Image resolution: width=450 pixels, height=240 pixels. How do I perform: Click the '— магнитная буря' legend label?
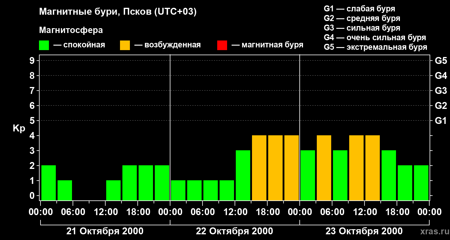[x=267, y=45]
